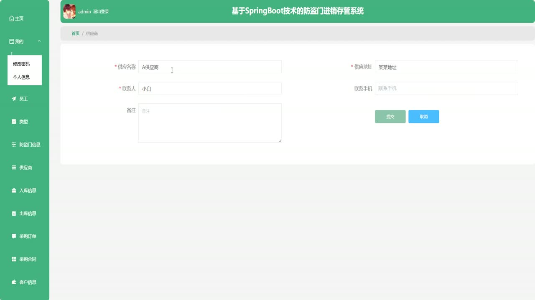This screenshot has height=300, width=535.
Task: Click the briefcase icon beside 入库信息
Action: point(14,190)
